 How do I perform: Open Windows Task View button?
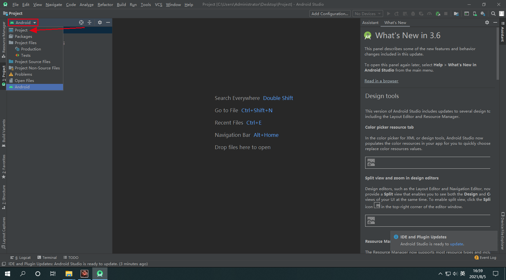[x=53, y=274]
